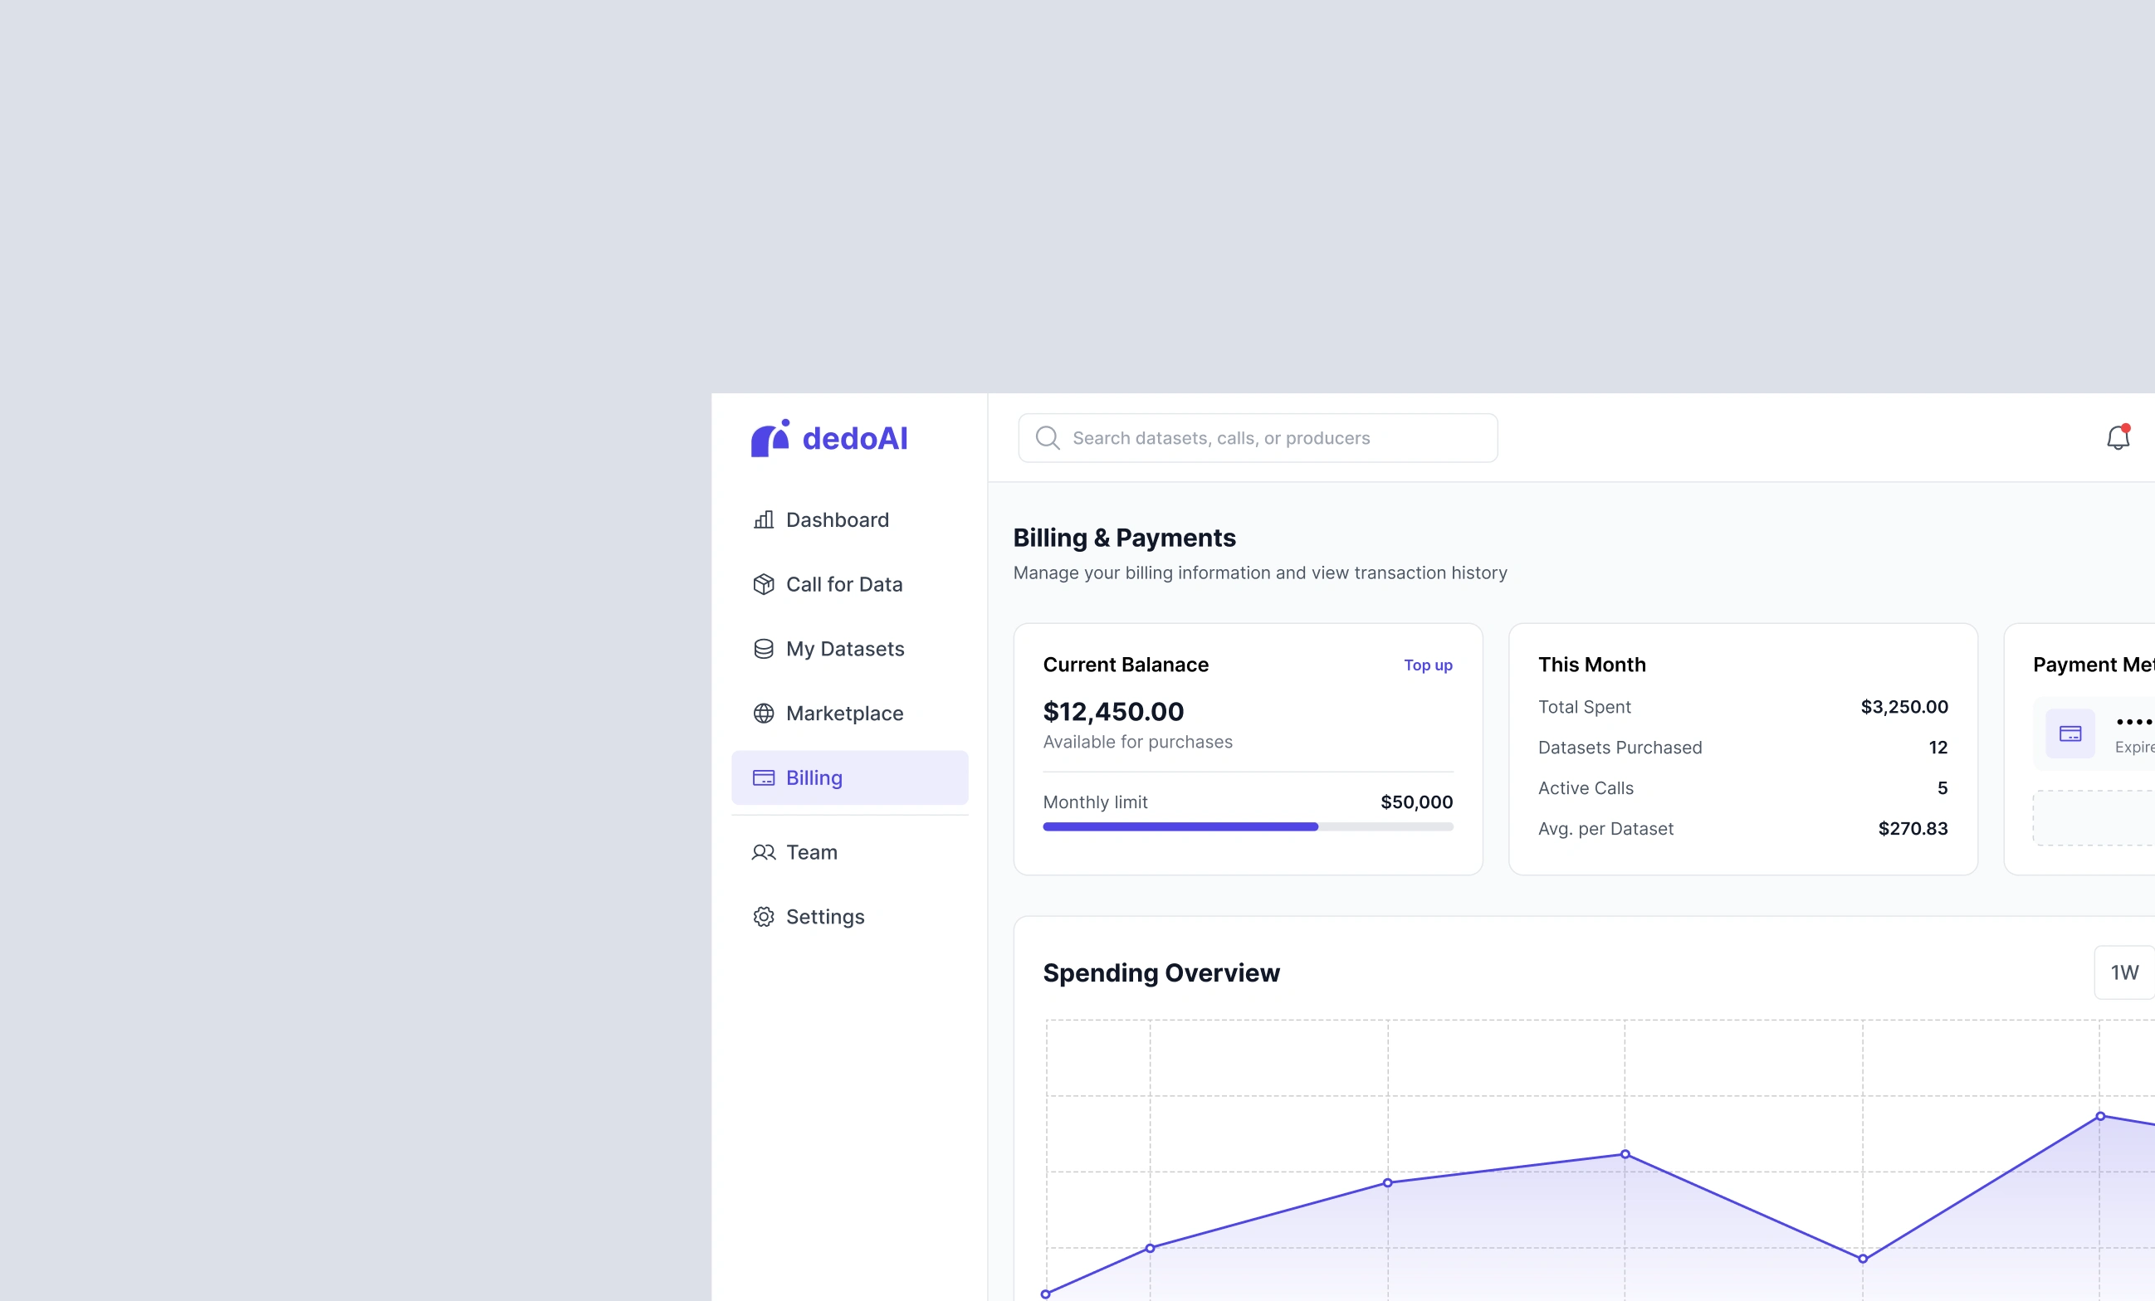This screenshot has height=1301, width=2155.
Task: Click the dedoAI logo icon
Action: [770, 439]
